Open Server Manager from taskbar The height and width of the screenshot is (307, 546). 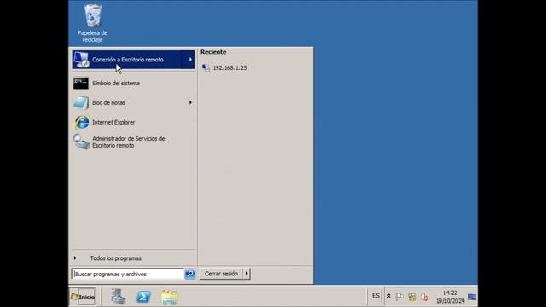pyautogui.click(x=118, y=297)
